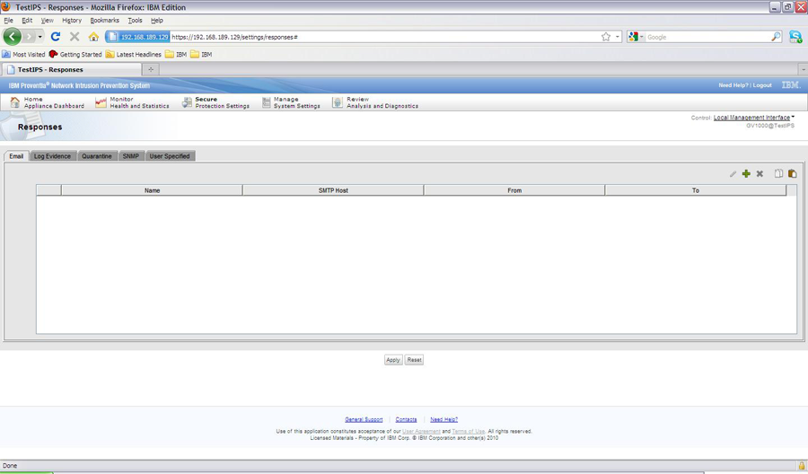Open a new browser tab
Image resolution: width=808 pixels, height=474 pixels.
tap(151, 69)
